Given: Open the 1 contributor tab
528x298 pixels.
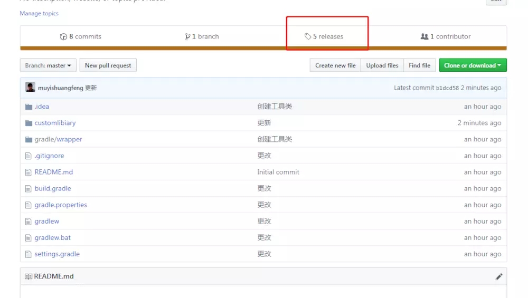Looking at the screenshot, I should click(x=446, y=36).
